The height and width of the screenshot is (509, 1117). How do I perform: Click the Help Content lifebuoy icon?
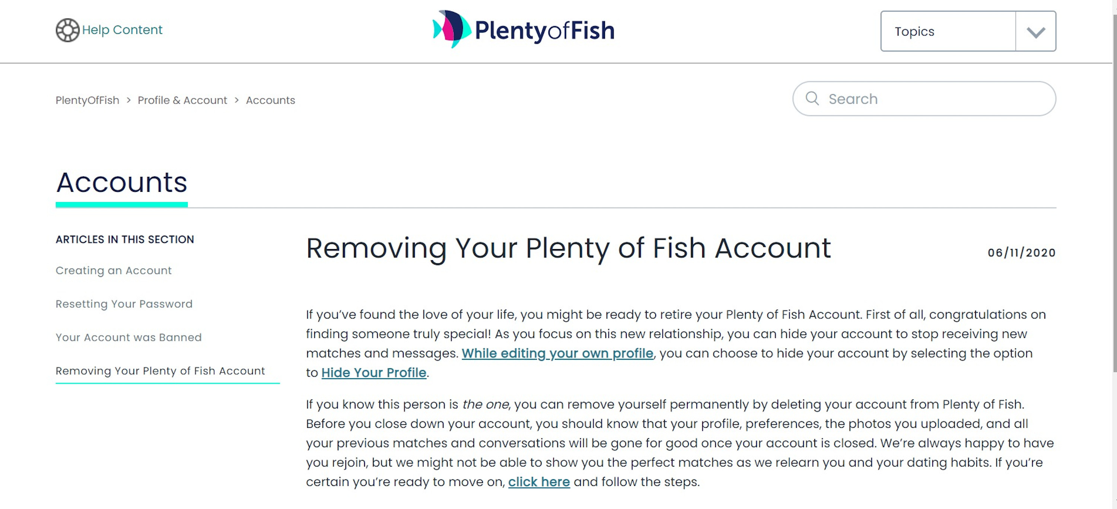68,30
